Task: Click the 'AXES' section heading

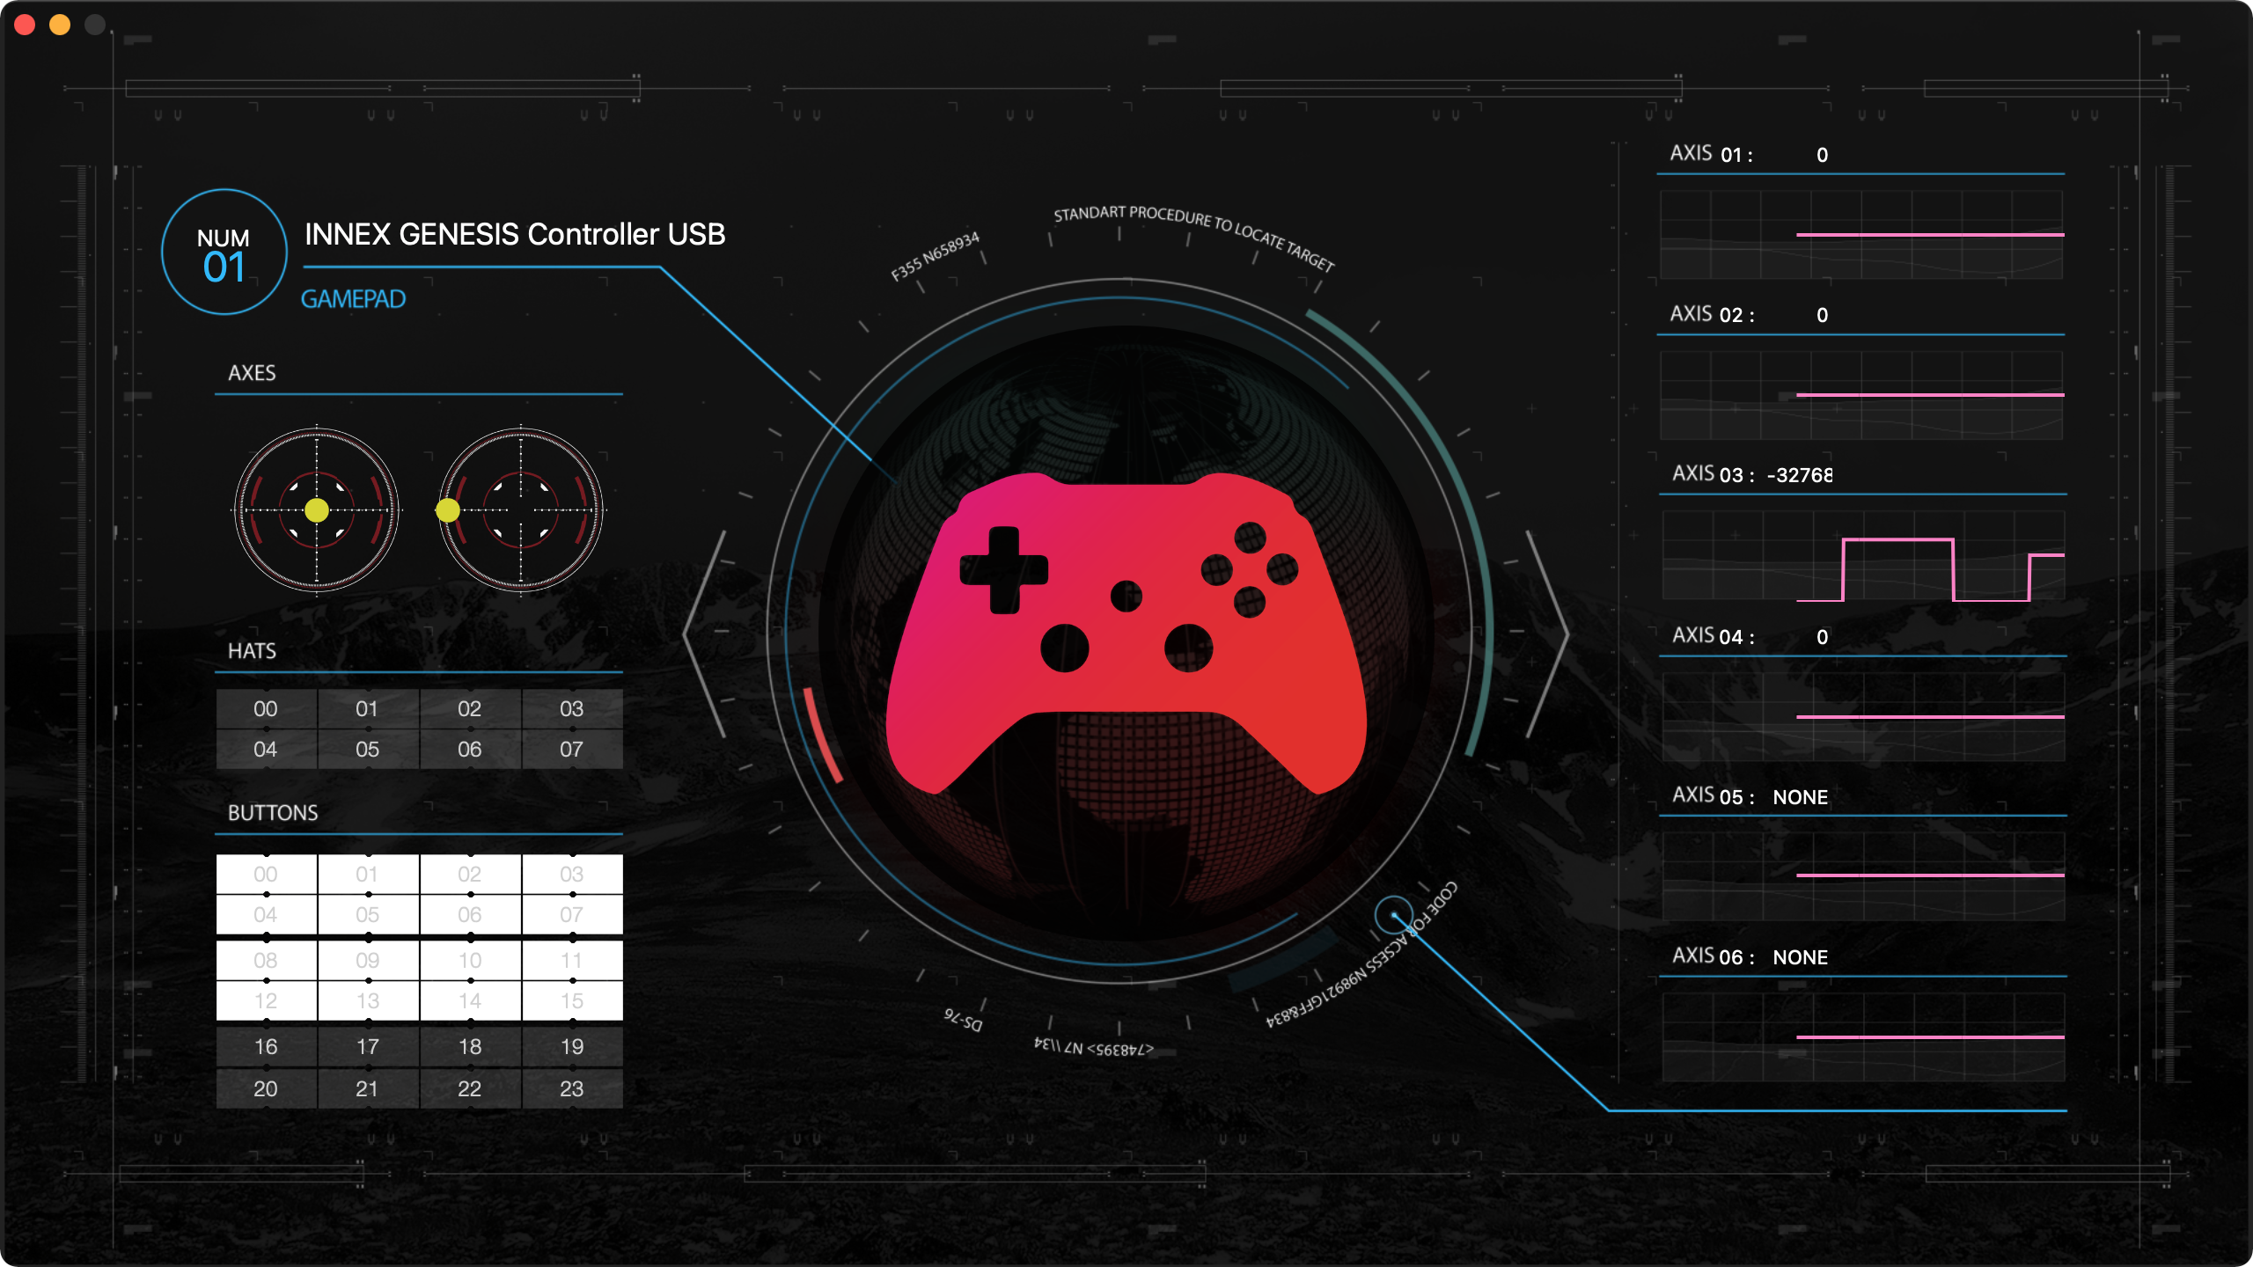Action: 252,373
